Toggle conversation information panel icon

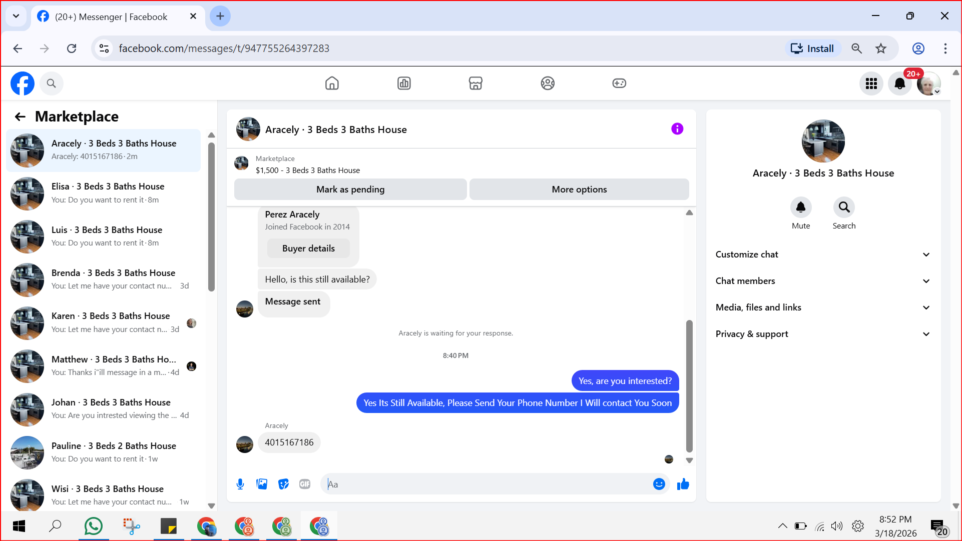point(677,129)
